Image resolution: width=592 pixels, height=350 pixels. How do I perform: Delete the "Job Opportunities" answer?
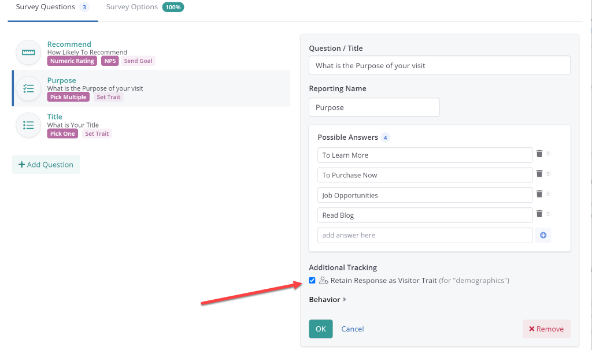click(539, 194)
